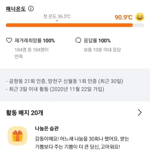This screenshot has width=150, height=150.
Task: Expand 활동 배지 with the chevron arrow
Action: [140, 112]
